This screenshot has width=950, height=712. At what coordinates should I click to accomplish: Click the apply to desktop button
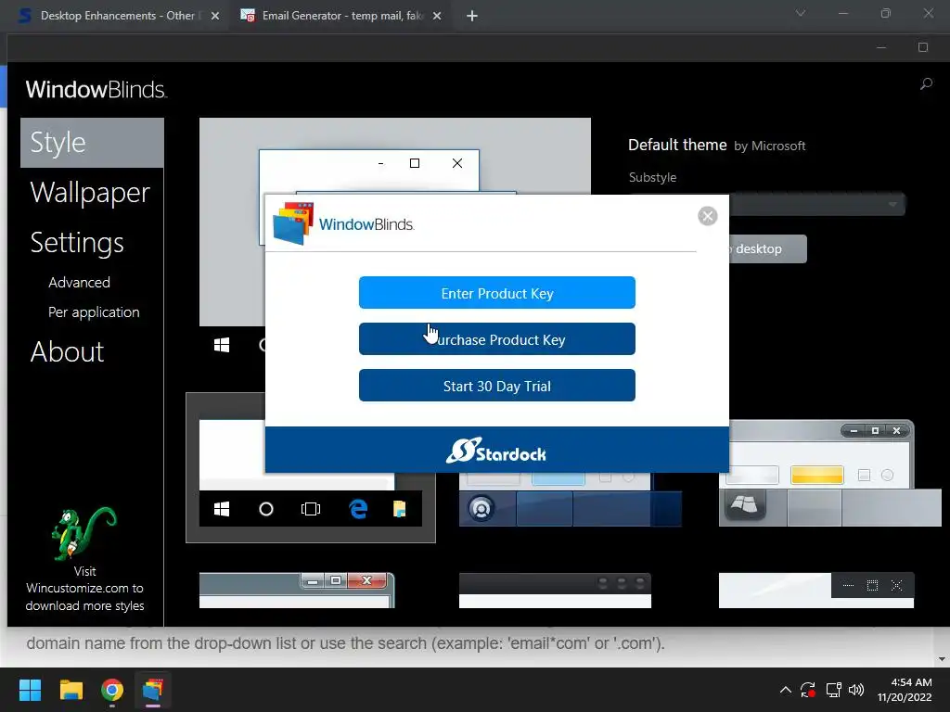pyautogui.click(x=767, y=248)
